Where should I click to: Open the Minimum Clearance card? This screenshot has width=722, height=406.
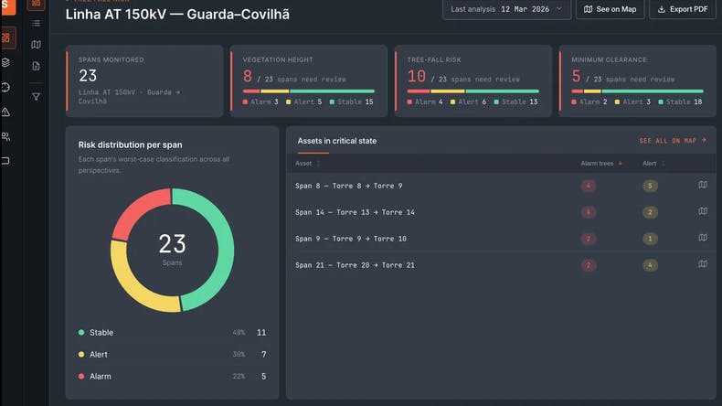638,81
